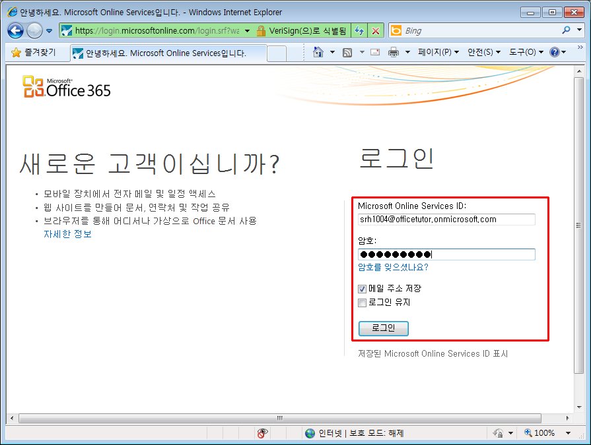Click the Office 365 logo

(67, 86)
